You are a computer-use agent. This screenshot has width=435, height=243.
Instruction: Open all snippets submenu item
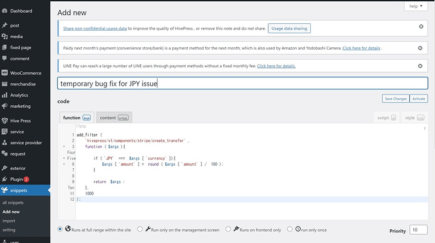tap(13, 203)
